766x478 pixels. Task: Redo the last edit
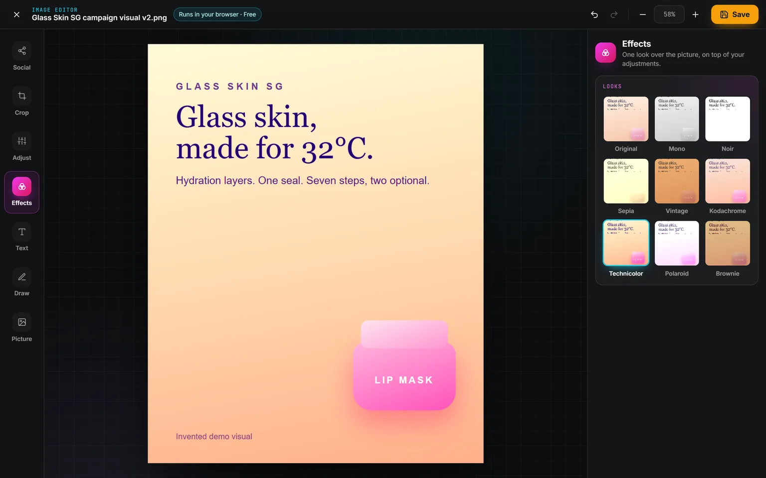click(614, 14)
